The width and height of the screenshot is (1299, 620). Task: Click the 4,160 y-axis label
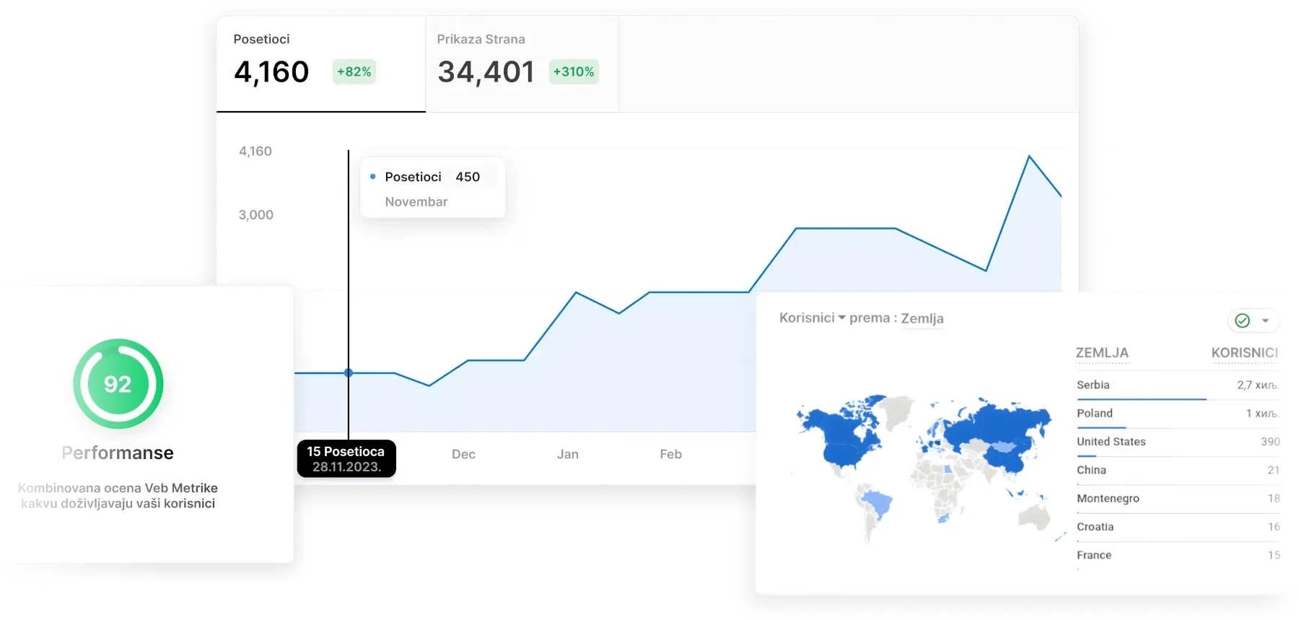click(255, 151)
